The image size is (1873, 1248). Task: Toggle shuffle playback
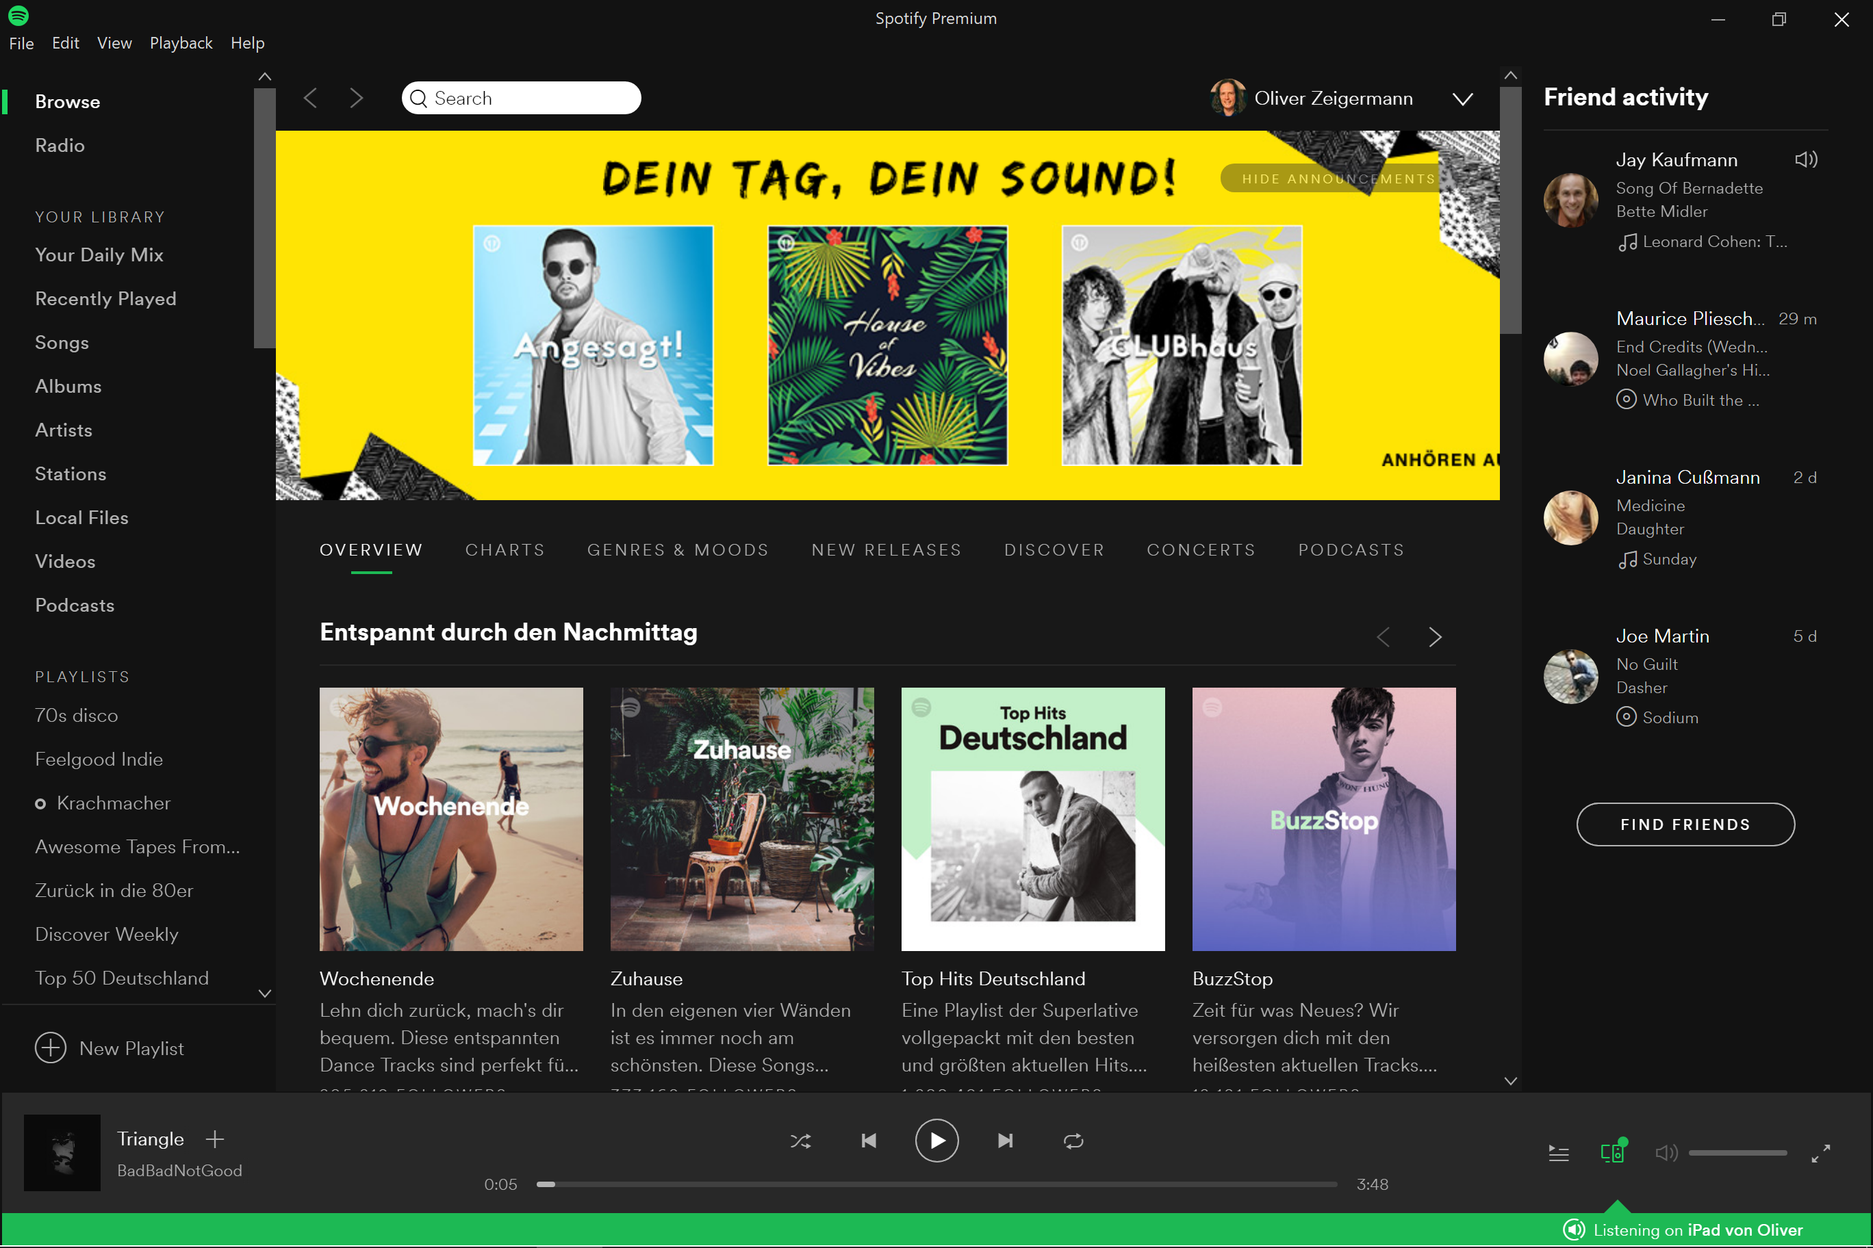[800, 1141]
